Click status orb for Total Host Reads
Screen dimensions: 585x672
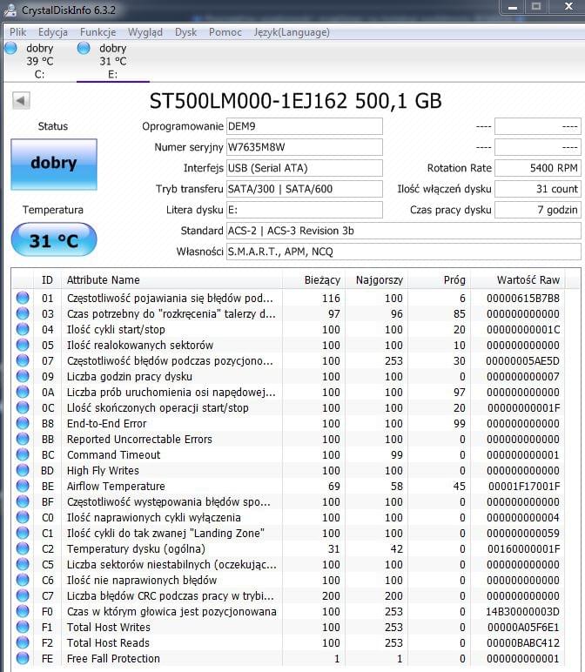pos(23,642)
